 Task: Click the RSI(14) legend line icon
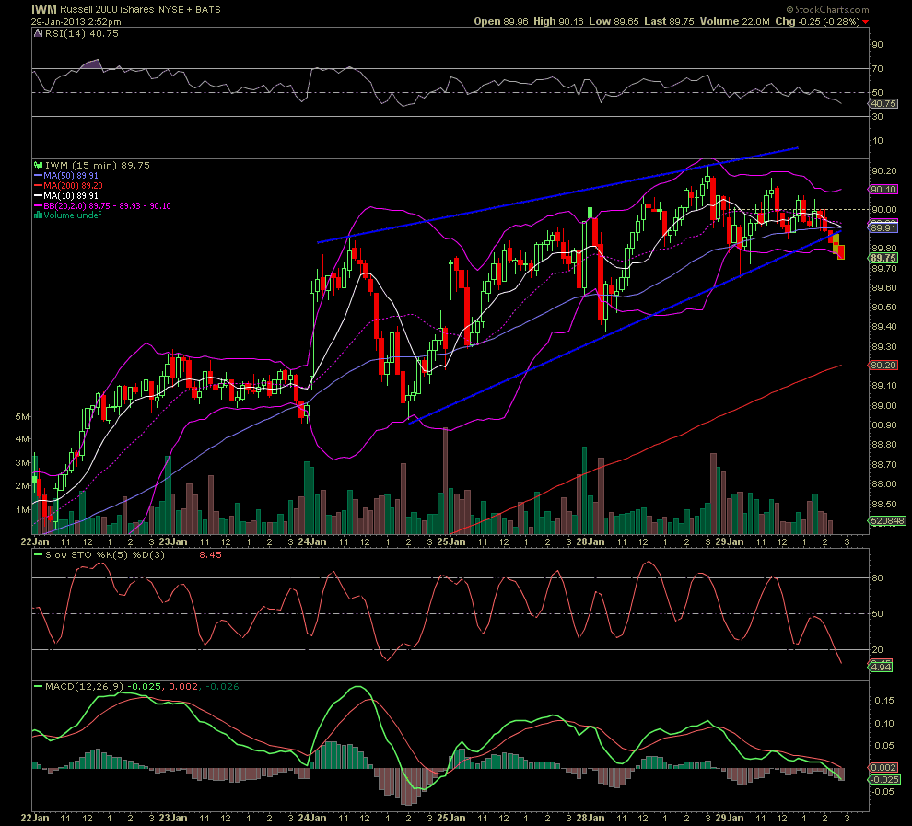pyautogui.click(x=38, y=34)
